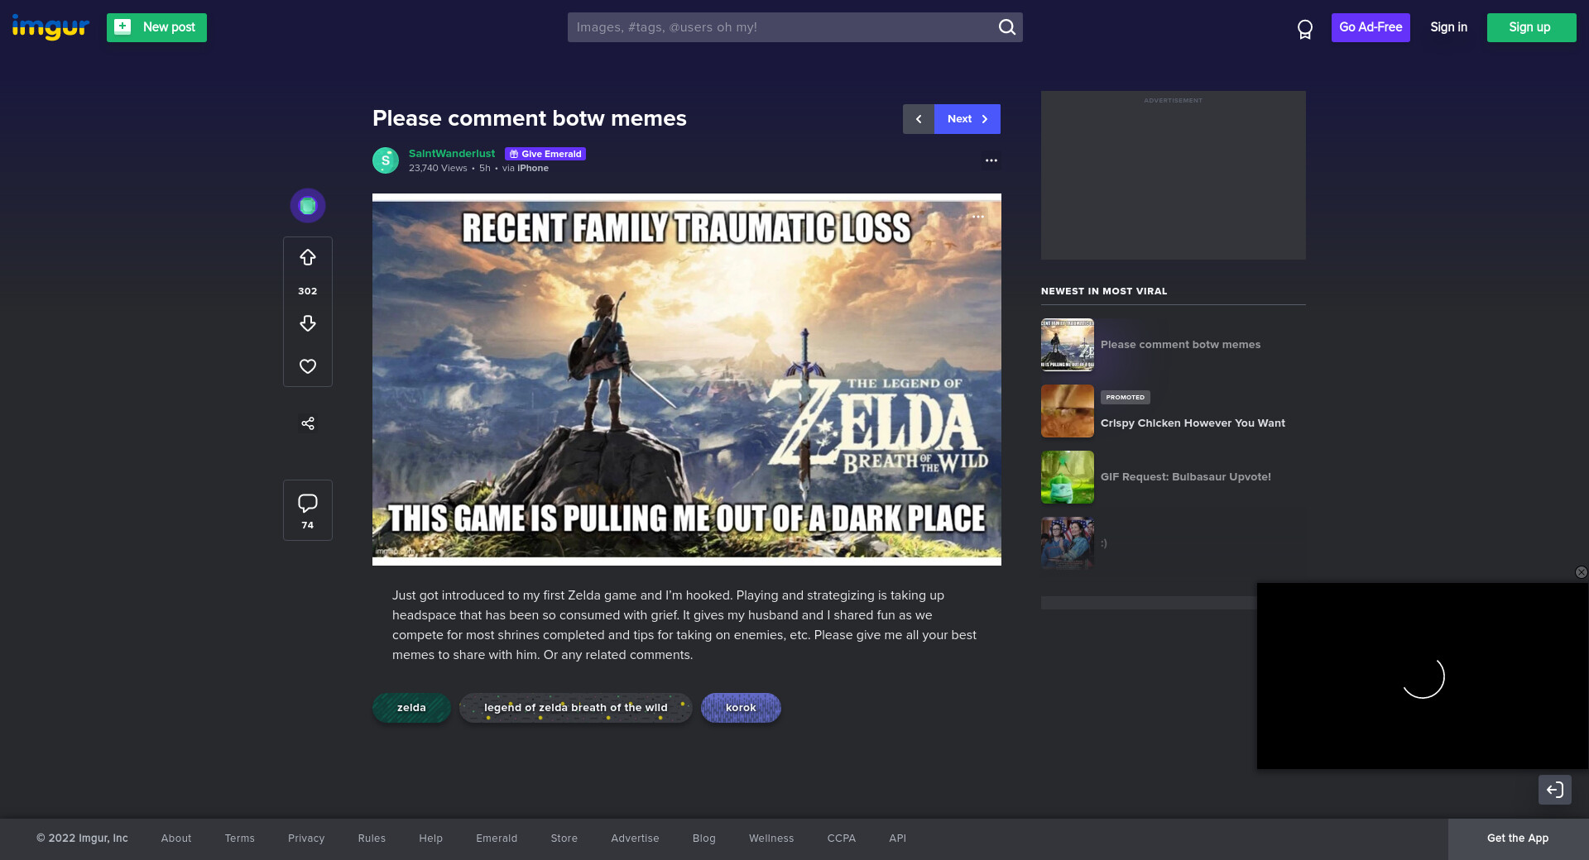This screenshot has width=1589, height=860.
Task: Go to the previous post arrow
Action: point(919,119)
